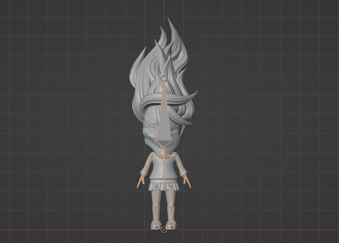Viewport: 339px width, 243px height.
Task: Click the neck bone below the head bone
Action: tap(164, 151)
